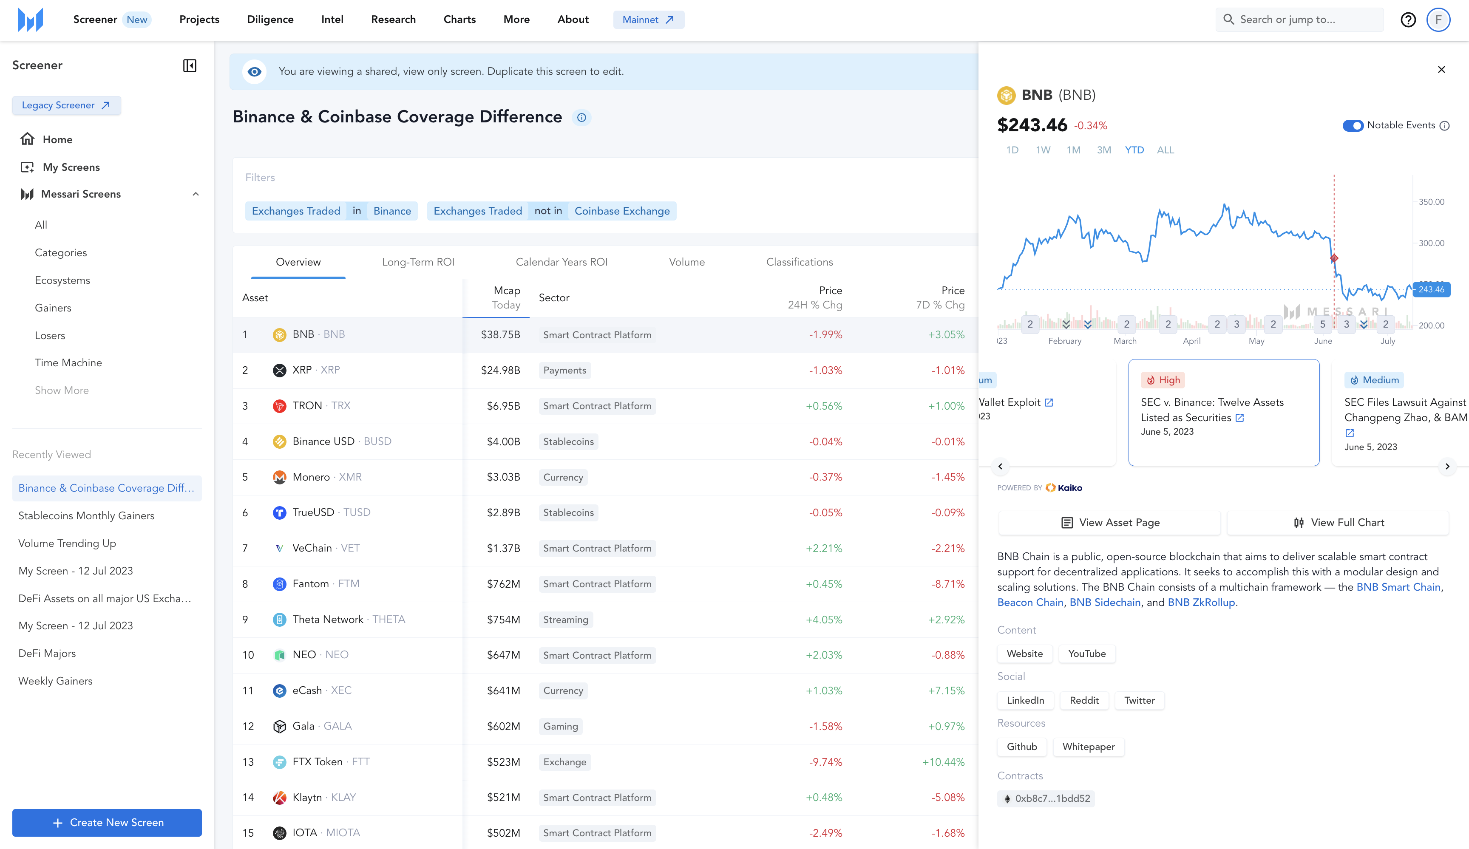
Task: Click the Notable Events info icon
Action: click(x=1444, y=126)
